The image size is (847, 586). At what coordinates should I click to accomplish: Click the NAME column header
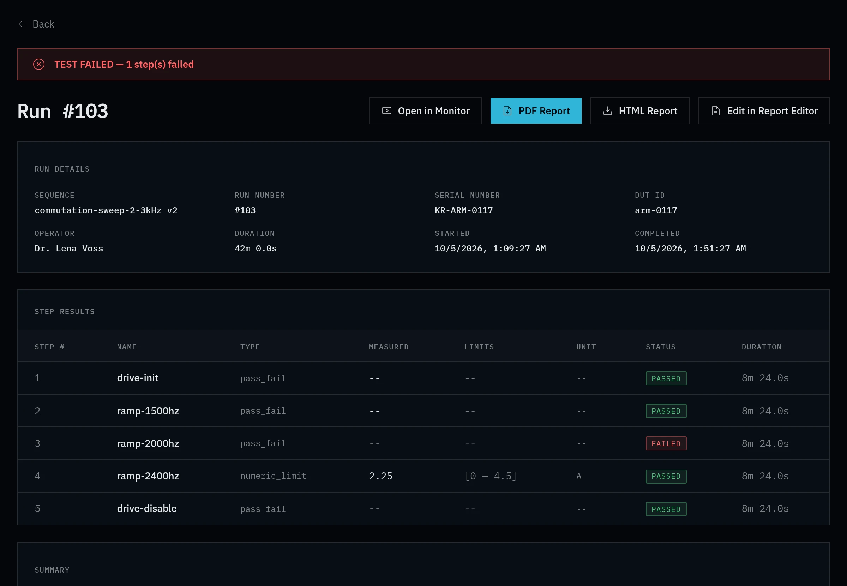pos(127,347)
